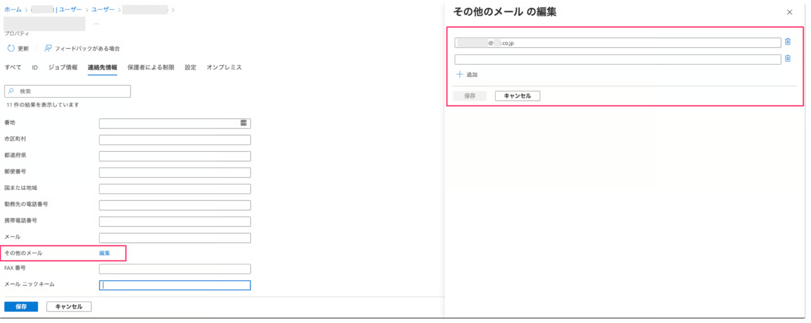
Task: Click into the 携帯電話番号 input field
Action: [x=175, y=222]
